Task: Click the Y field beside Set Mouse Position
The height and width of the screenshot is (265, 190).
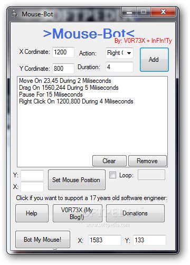Action: [32, 175]
